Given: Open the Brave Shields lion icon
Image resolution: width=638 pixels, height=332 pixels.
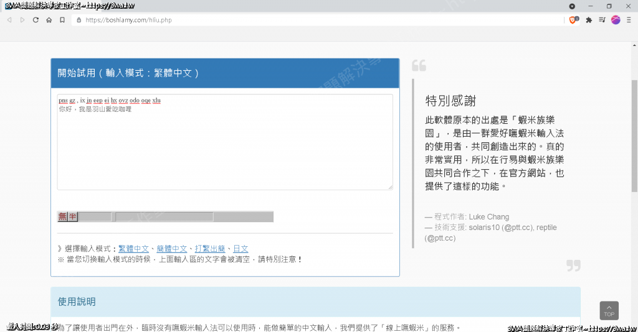Looking at the screenshot, I should [573, 20].
